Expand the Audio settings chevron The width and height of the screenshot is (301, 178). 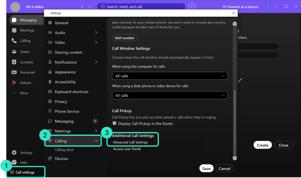point(96,32)
